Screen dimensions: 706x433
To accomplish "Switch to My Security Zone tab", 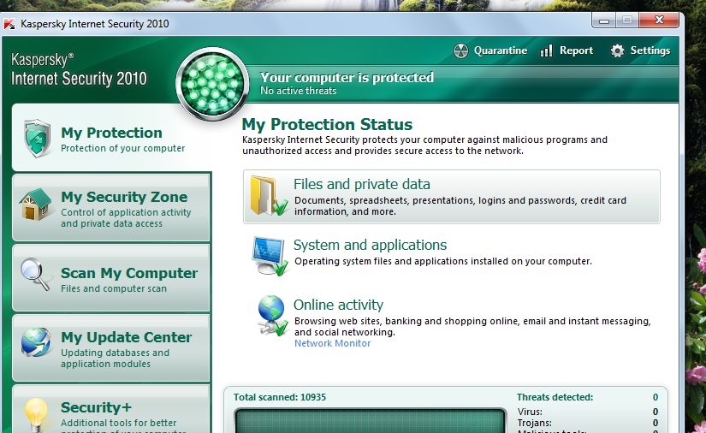I will (x=110, y=207).
